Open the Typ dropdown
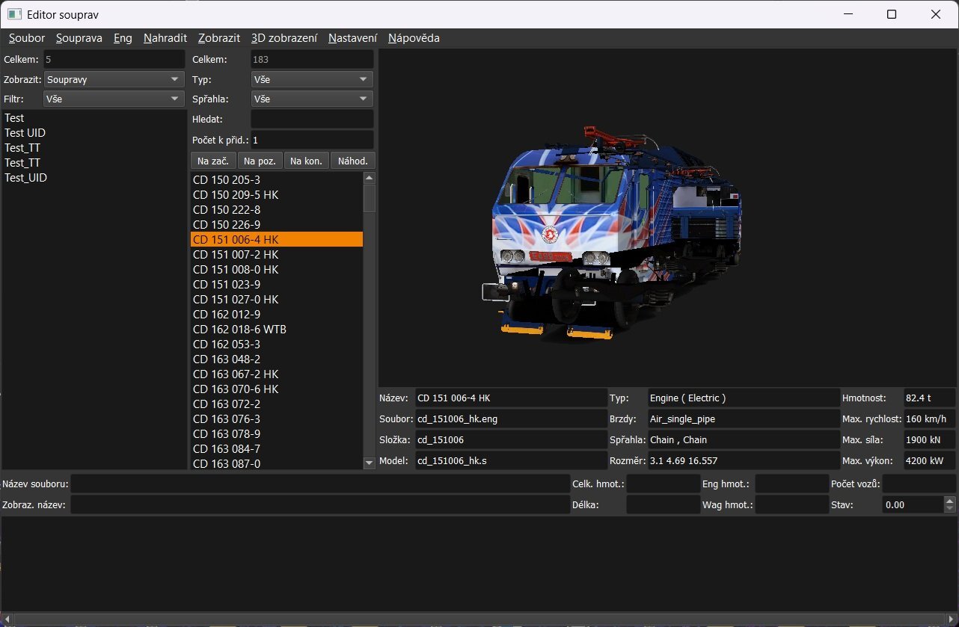The image size is (959, 627). coord(311,79)
